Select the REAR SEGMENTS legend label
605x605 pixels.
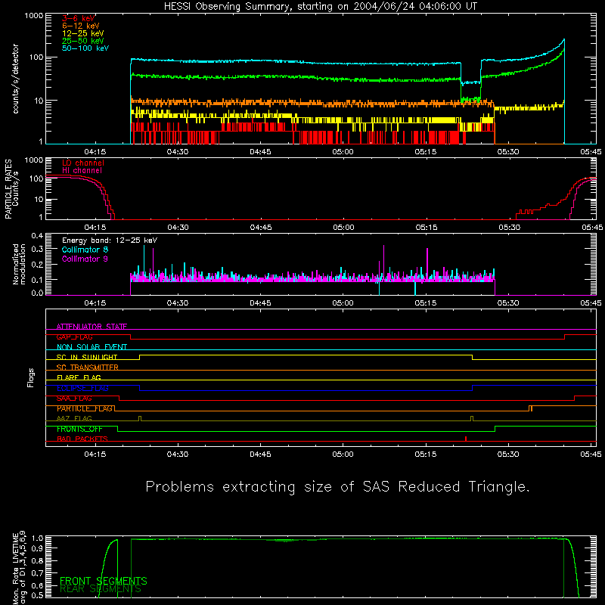(101, 589)
